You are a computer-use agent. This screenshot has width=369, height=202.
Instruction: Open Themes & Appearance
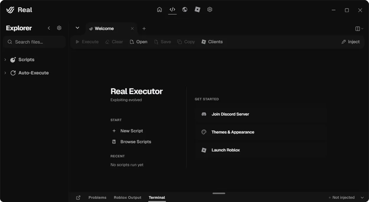pos(261,132)
